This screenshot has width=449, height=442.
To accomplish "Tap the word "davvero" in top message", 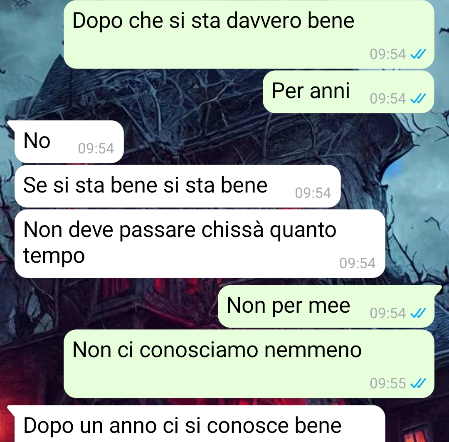I will 264,21.
